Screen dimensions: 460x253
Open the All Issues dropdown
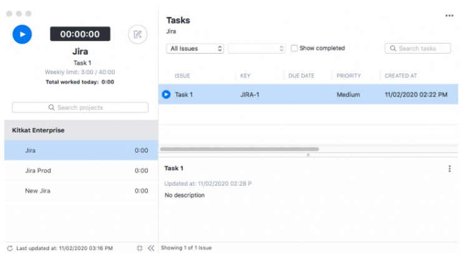(x=195, y=49)
